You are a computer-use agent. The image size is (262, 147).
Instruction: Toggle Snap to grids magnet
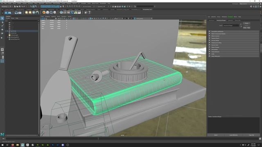pos(68,7)
